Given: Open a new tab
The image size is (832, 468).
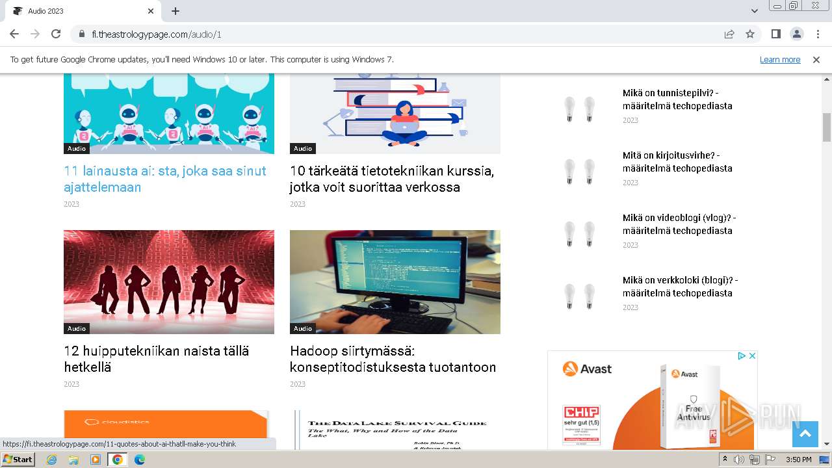Looking at the screenshot, I should point(175,11).
